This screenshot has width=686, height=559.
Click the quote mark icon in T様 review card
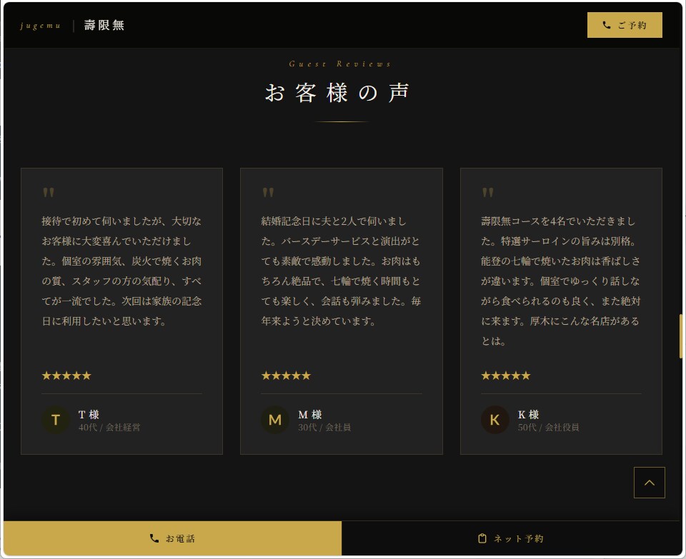click(49, 192)
